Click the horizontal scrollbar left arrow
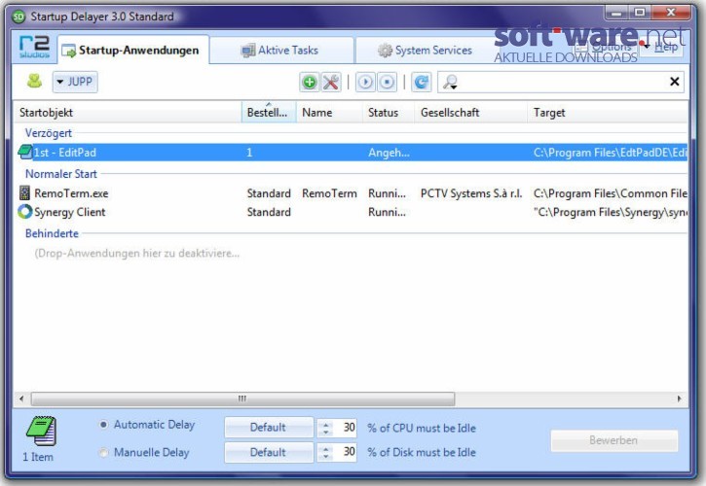Viewport: 706px width, 486px height. pos(21,399)
